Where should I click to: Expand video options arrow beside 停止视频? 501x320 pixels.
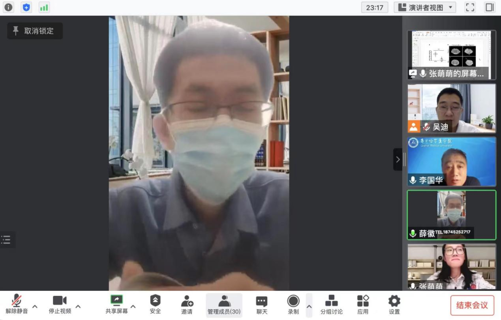pyautogui.click(x=78, y=307)
